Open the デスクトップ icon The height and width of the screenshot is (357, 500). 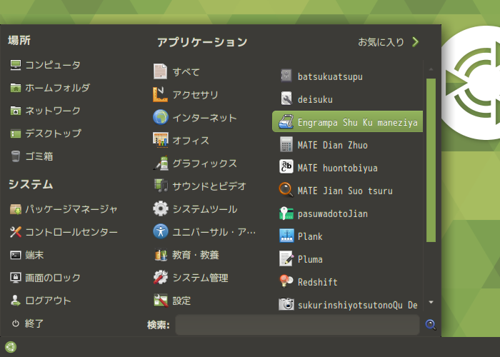[15, 134]
